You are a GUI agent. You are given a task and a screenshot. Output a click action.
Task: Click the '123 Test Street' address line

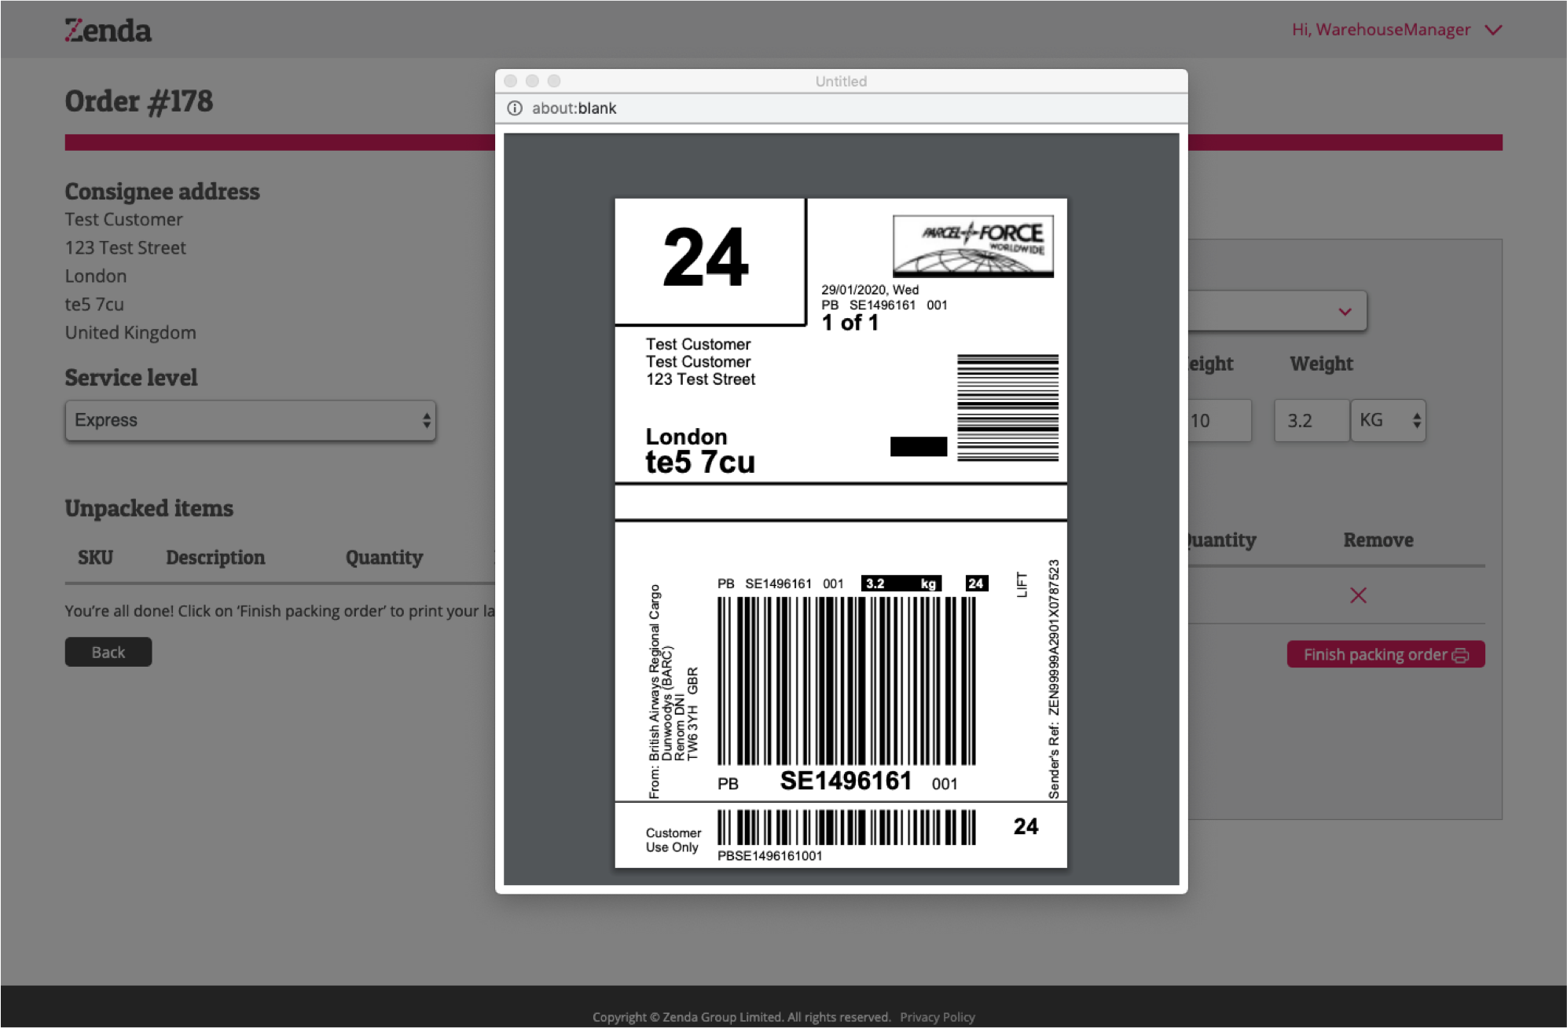pos(126,247)
